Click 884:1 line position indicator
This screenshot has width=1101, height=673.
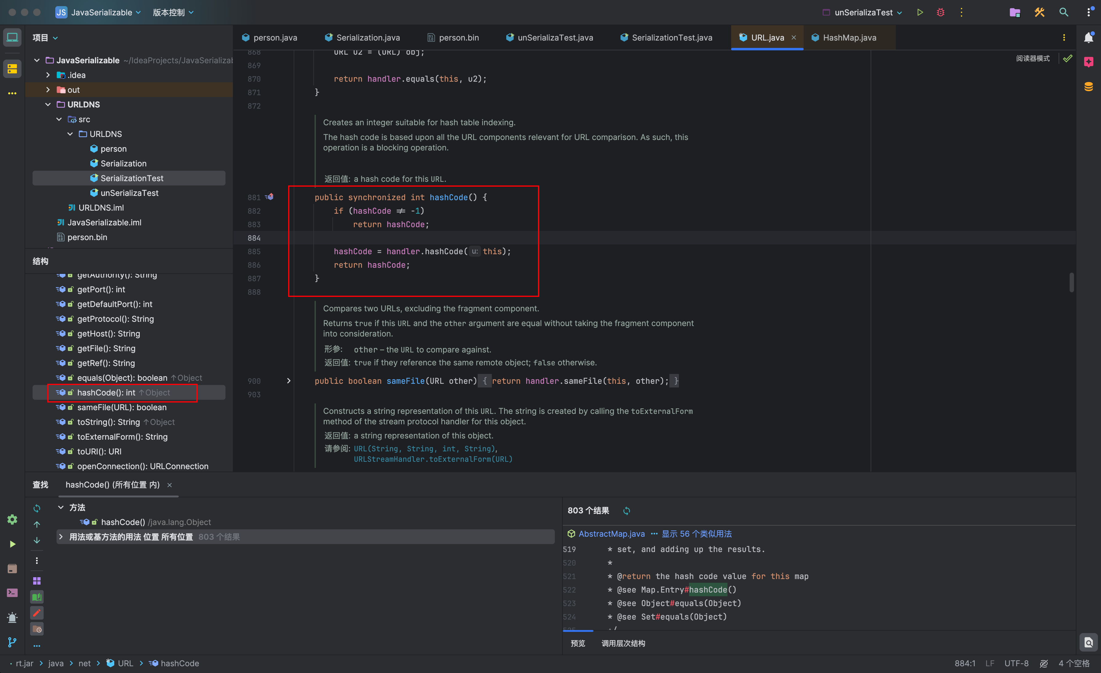pyautogui.click(x=965, y=663)
